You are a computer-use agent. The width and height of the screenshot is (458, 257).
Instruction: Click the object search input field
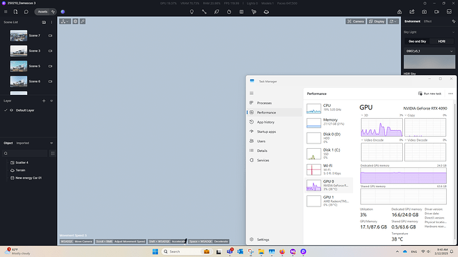click(25, 153)
